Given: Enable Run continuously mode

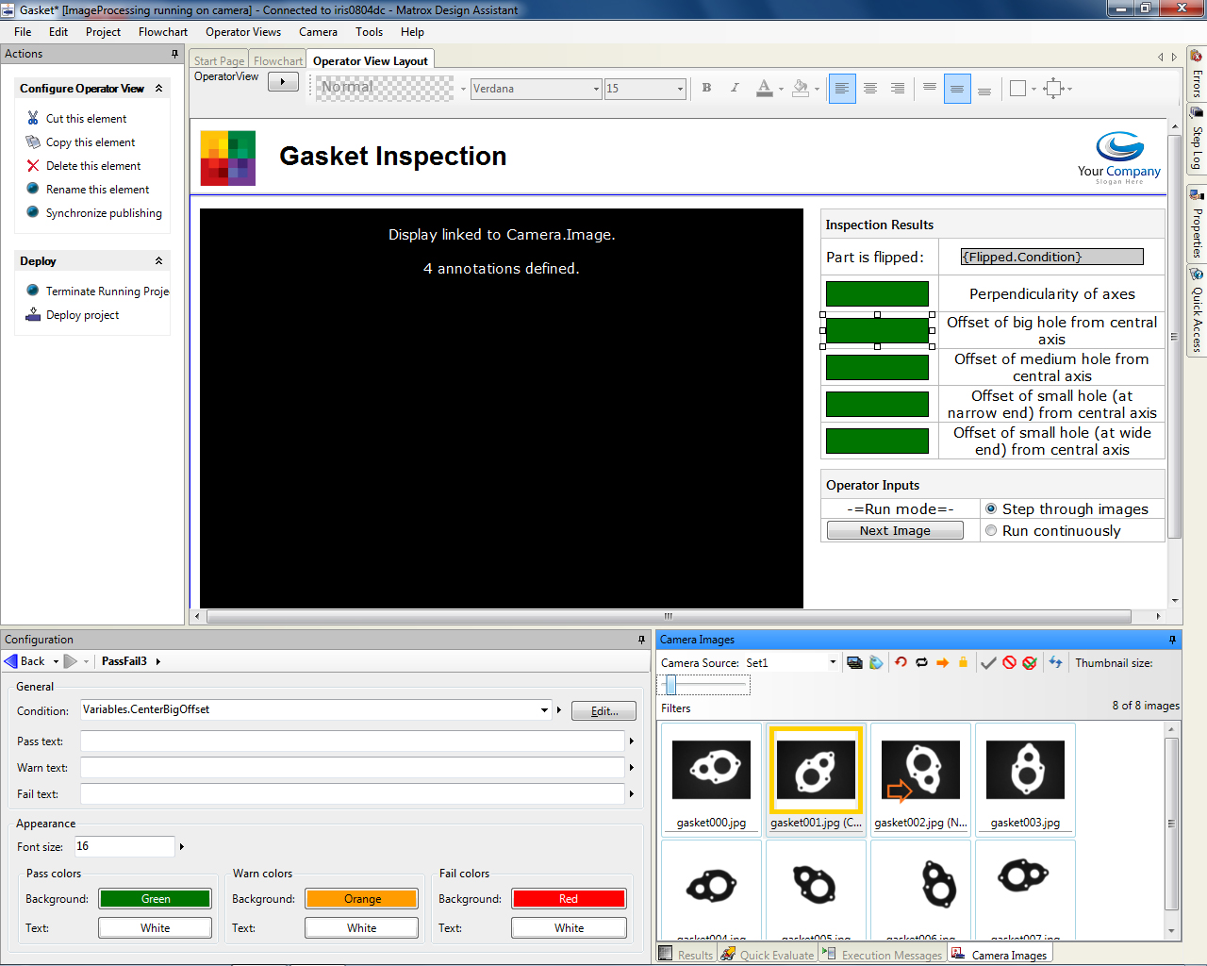Looking at the screenshot, I should [991, 529].
